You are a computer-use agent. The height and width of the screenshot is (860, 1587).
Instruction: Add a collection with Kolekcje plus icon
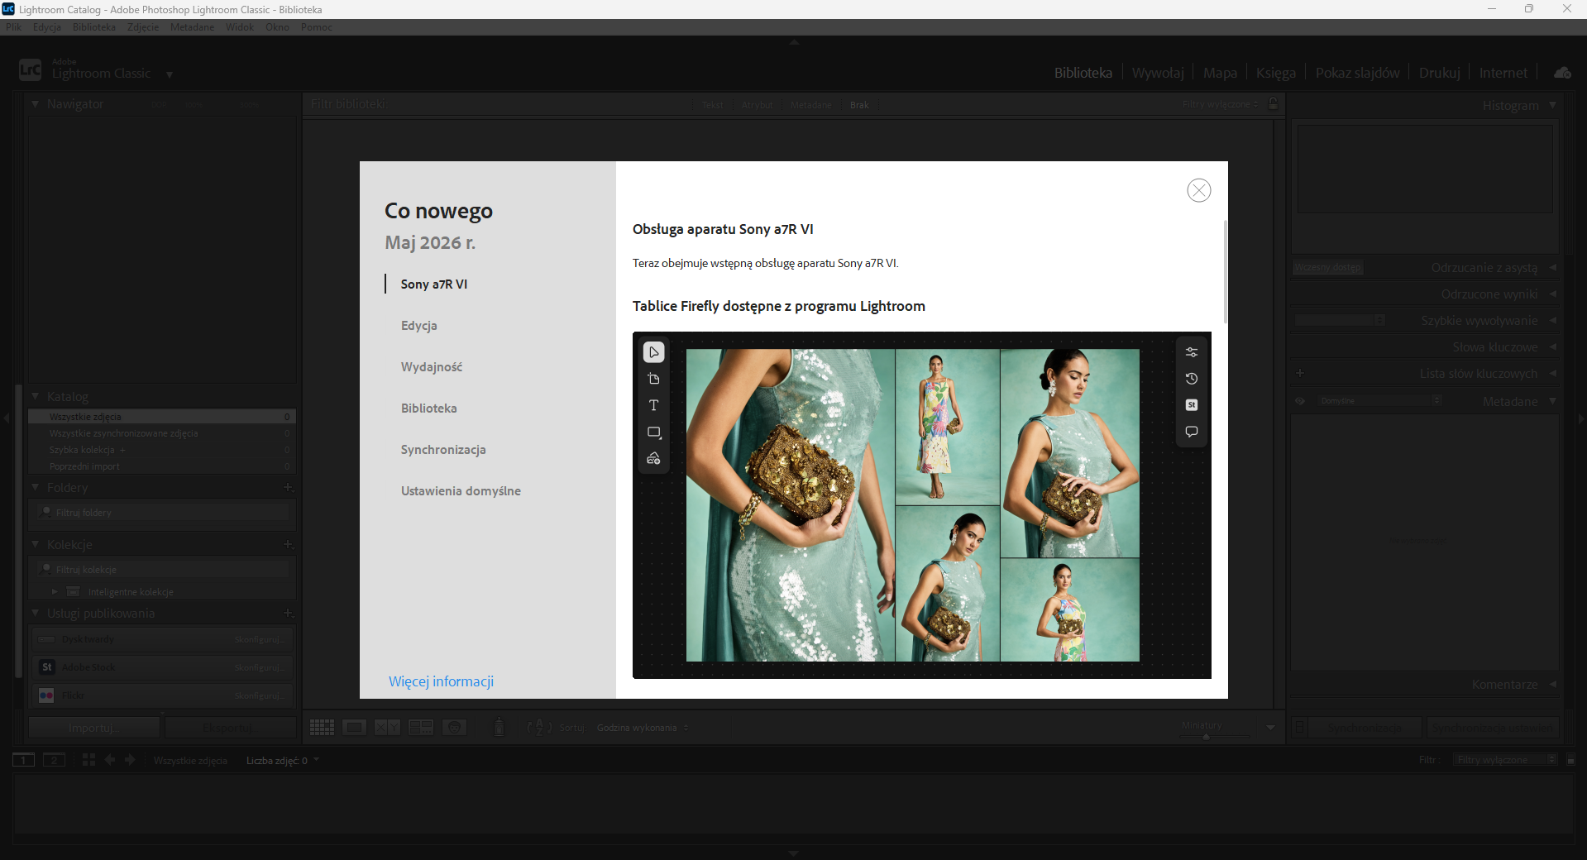(288, 545)
